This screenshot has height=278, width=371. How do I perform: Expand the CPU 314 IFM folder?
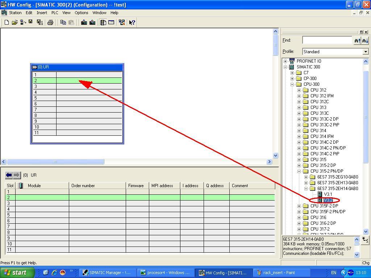click(x=299, y=136)
